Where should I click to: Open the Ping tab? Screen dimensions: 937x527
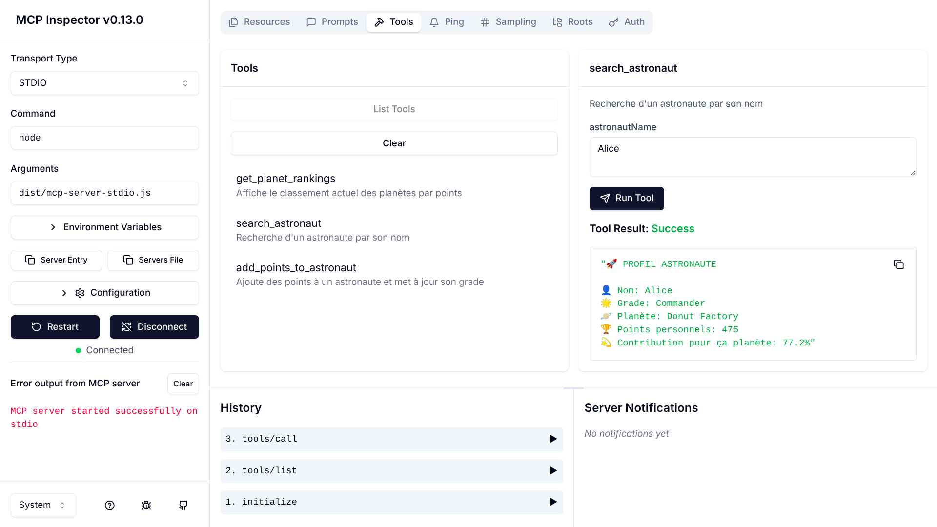[447, 22]
